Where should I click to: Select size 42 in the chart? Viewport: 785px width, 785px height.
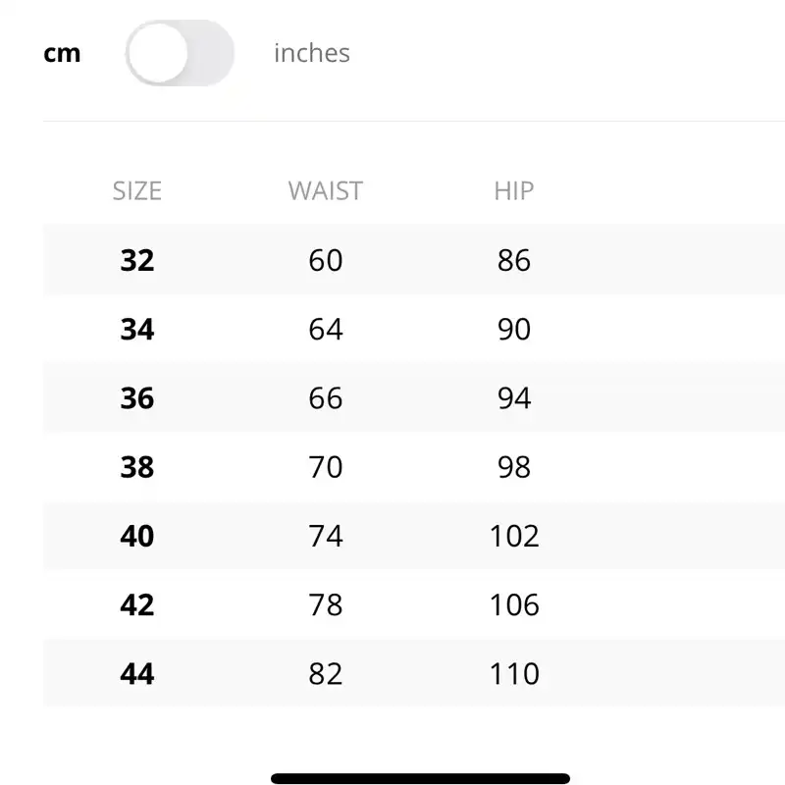[136, 604]
